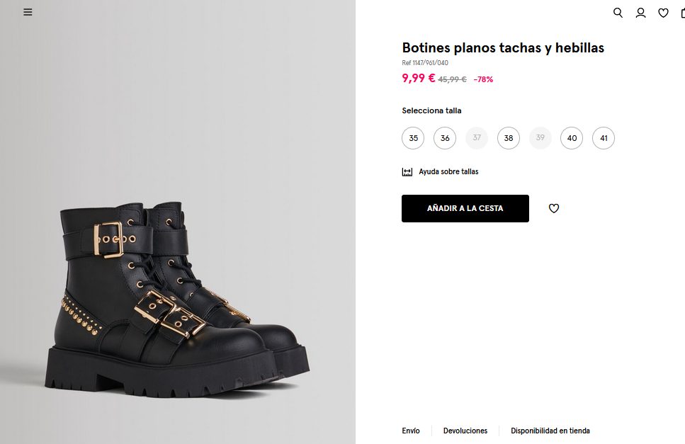Viewport: 685px width, 444px height.
Task: Open the hamburger menu icon
Action: pos(28,12)
